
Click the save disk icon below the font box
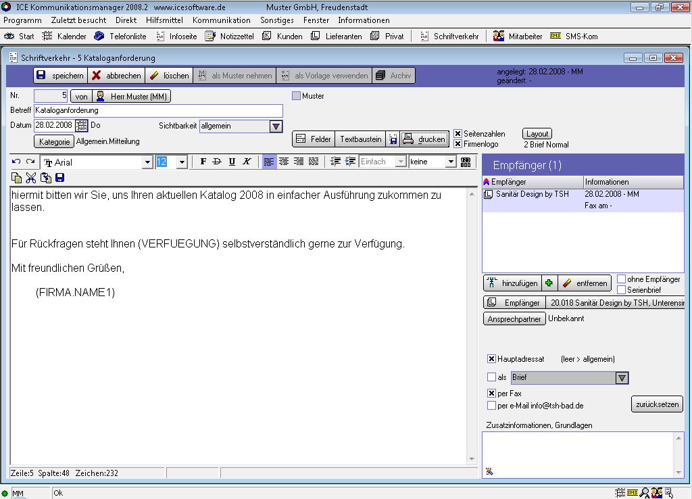[x=59, y=178]
